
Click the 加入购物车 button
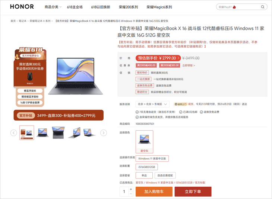pos(154,192)
